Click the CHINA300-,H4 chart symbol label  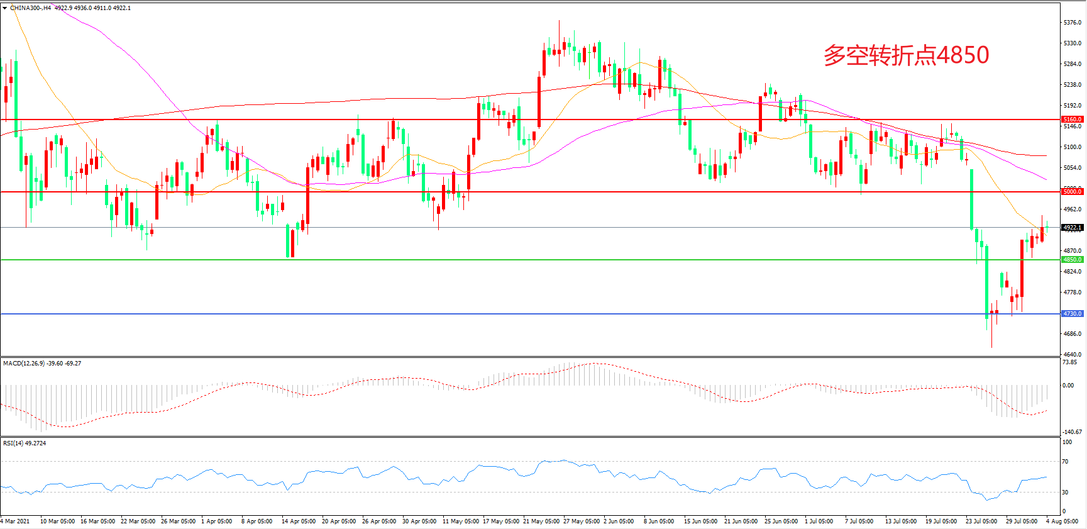(x=30, y=8)
